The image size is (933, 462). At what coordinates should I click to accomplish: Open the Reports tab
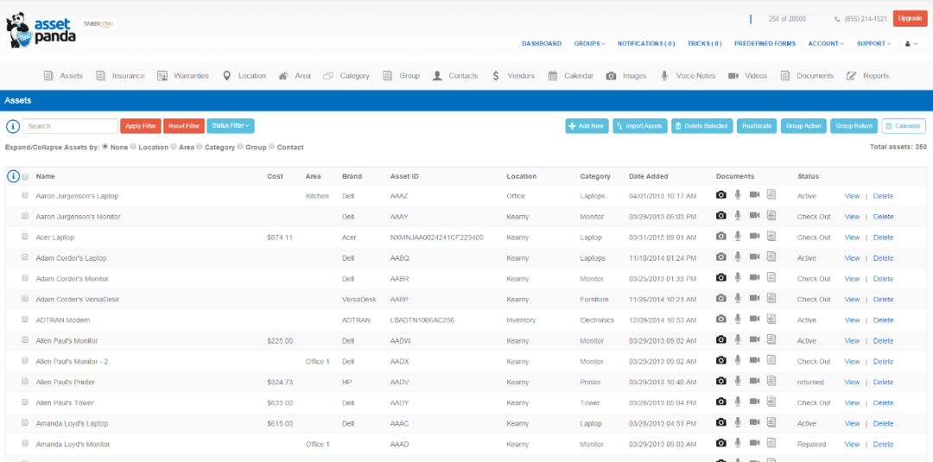[x=868, y=76]
